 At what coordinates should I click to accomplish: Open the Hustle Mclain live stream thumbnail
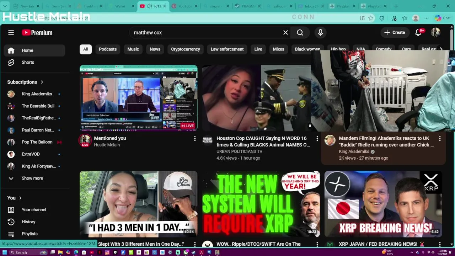click(138, 98)
